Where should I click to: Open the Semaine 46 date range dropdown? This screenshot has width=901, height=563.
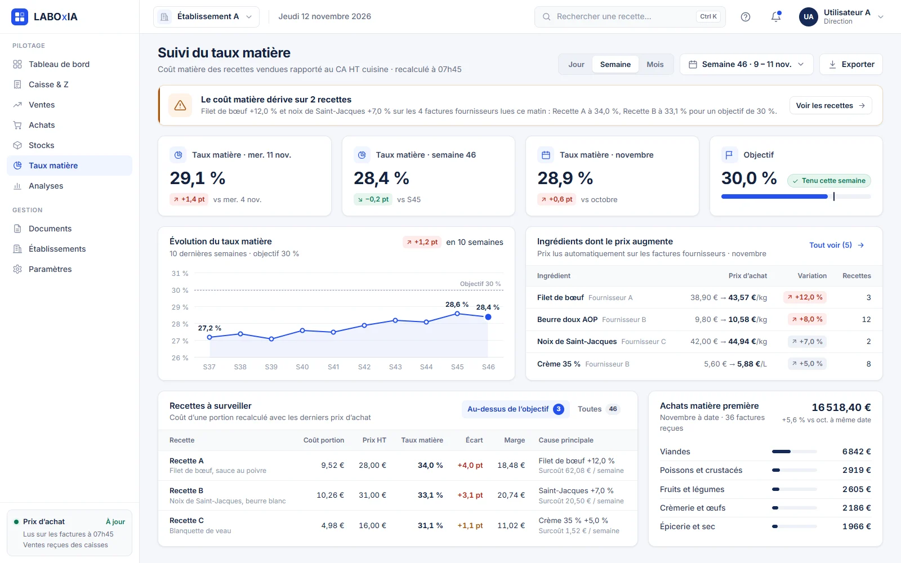tap(746, 64)
